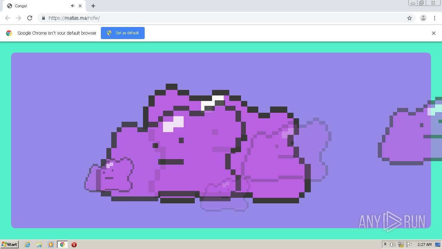Click the network tray icon

coord(401,245)
